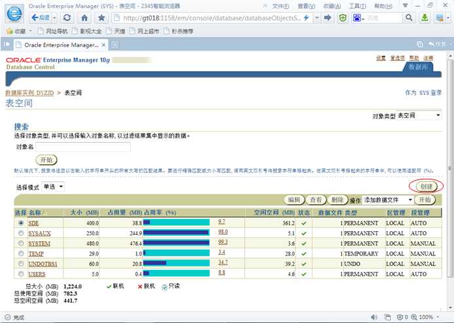This screenshot has height=323, width=454.
Task: Open the 收藏(A) menu
Action: (331, 6)
